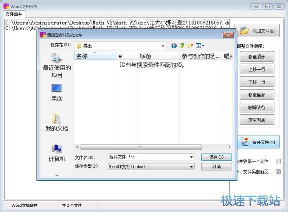Open the file name dropdown arrow
Viewport: 288px width, 212px height.
coord(191,157)
